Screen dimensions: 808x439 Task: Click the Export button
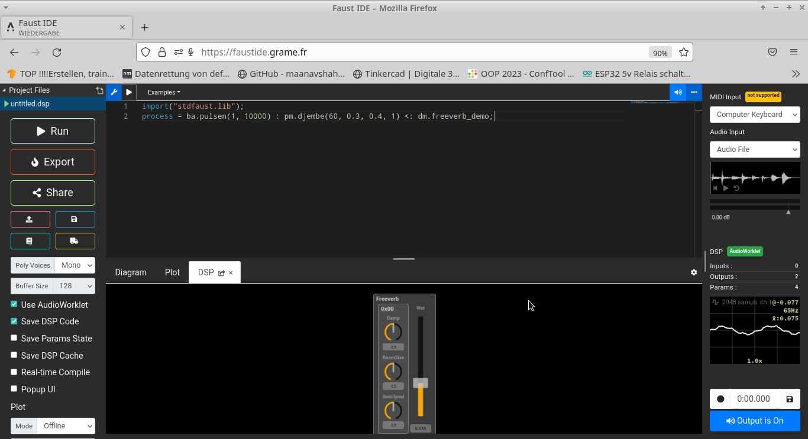pyautogui.click(x=53, y=162)
